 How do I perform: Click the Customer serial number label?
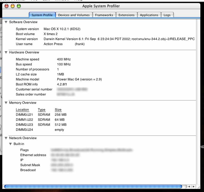click(x=34, y=89)
